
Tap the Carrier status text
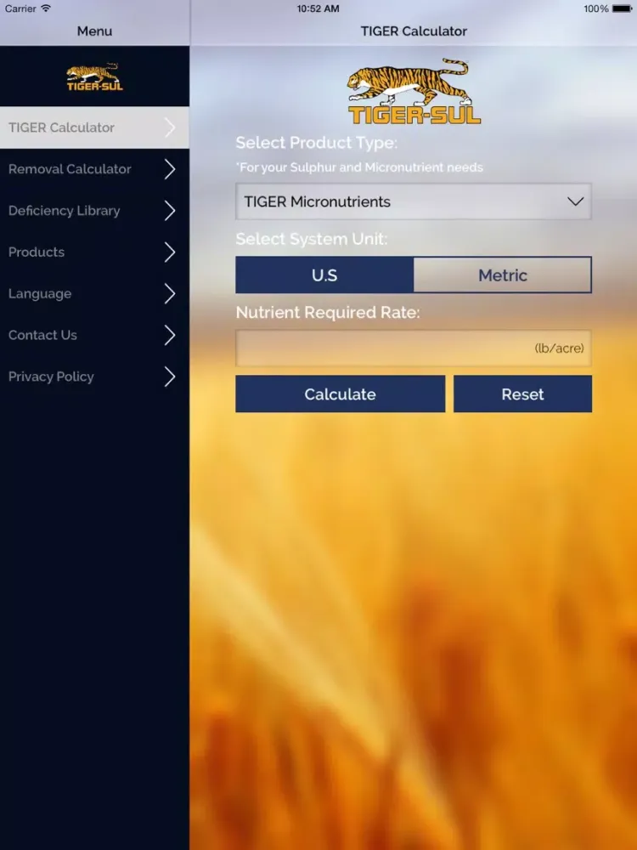pyautogui.click(x=20, y=8)
